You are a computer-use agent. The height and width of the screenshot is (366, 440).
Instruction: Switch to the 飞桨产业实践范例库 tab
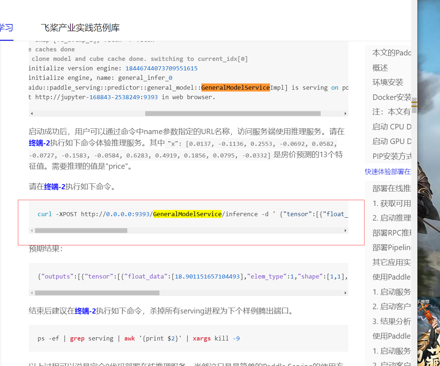pos(80,27)
